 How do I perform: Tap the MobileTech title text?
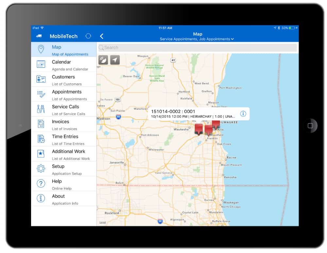(x=64, y=36)
